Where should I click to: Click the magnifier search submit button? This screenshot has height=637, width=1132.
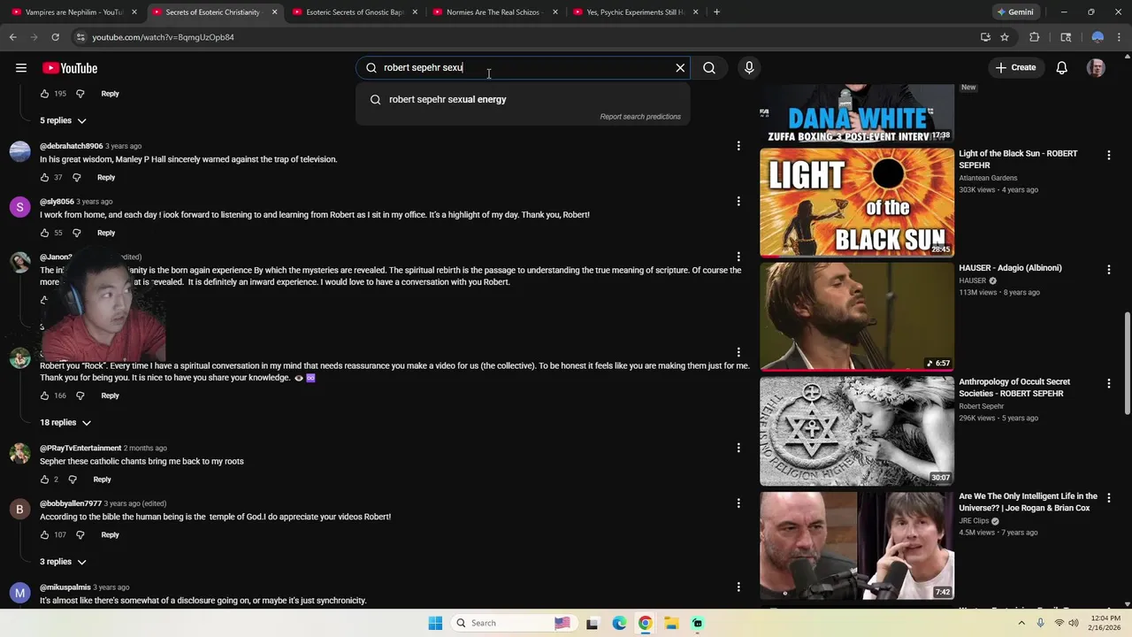click(709, 68)
